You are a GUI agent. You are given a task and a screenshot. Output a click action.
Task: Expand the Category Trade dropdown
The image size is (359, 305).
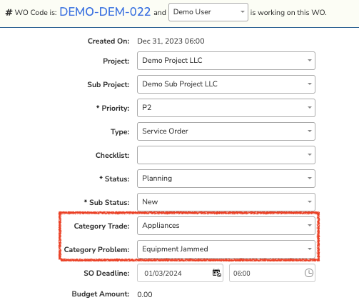tap(226, 226)
